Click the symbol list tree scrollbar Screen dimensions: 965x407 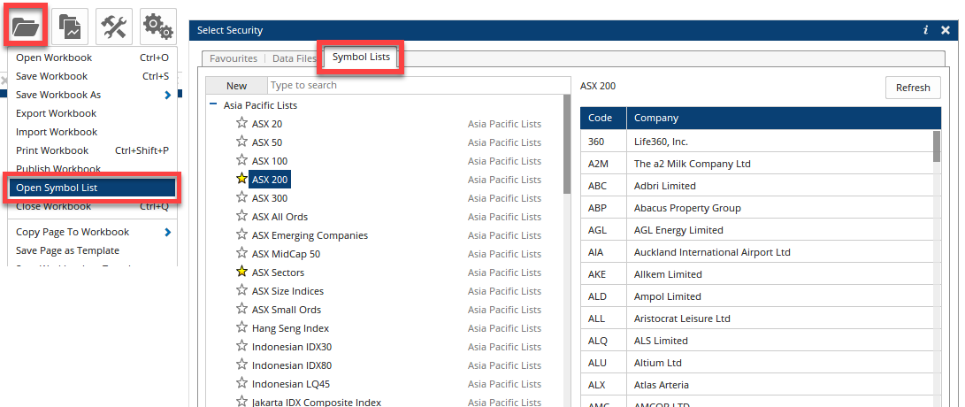click(x=566, y=143)
